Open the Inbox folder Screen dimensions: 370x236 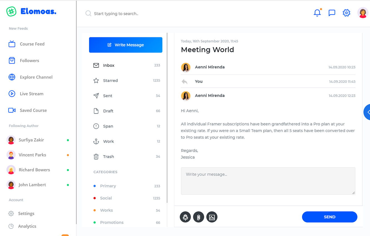pos(108,65)
